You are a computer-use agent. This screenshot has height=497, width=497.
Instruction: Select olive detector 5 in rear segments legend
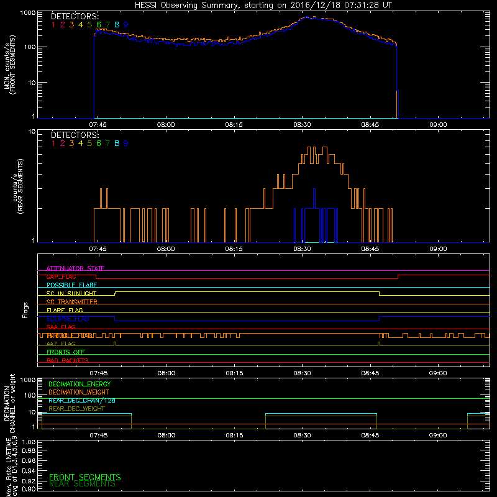tap(89, 144)
